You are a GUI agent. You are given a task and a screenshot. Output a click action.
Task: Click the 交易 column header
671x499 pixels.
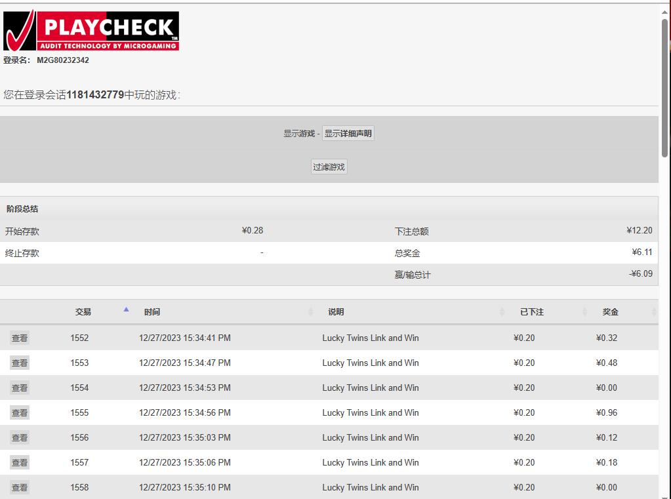83,312
